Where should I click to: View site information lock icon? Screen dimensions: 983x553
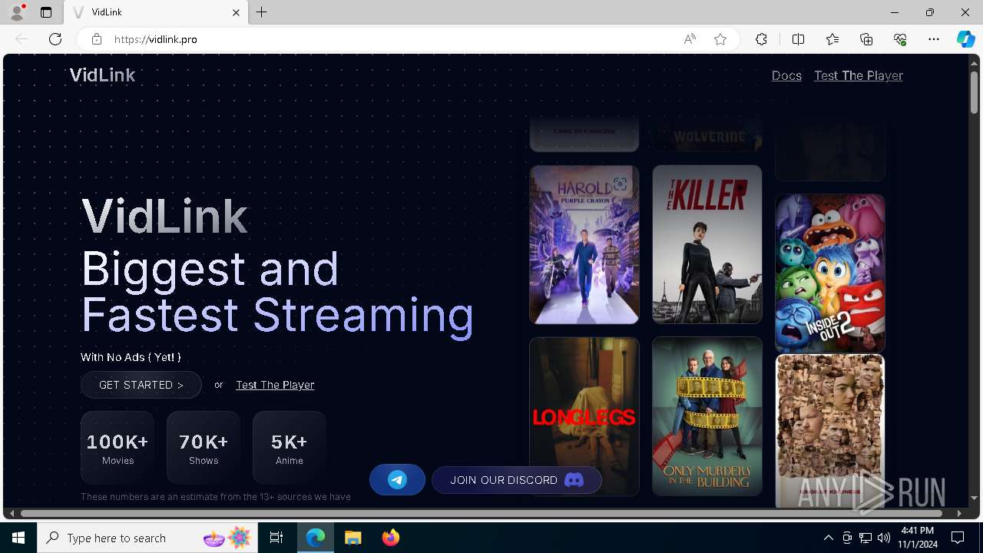pyautogui.click(x=97, y=39)
